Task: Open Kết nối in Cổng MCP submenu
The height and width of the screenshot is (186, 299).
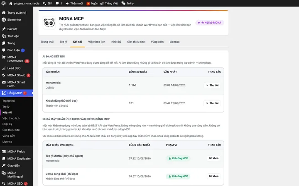Action: coord(7,112)
